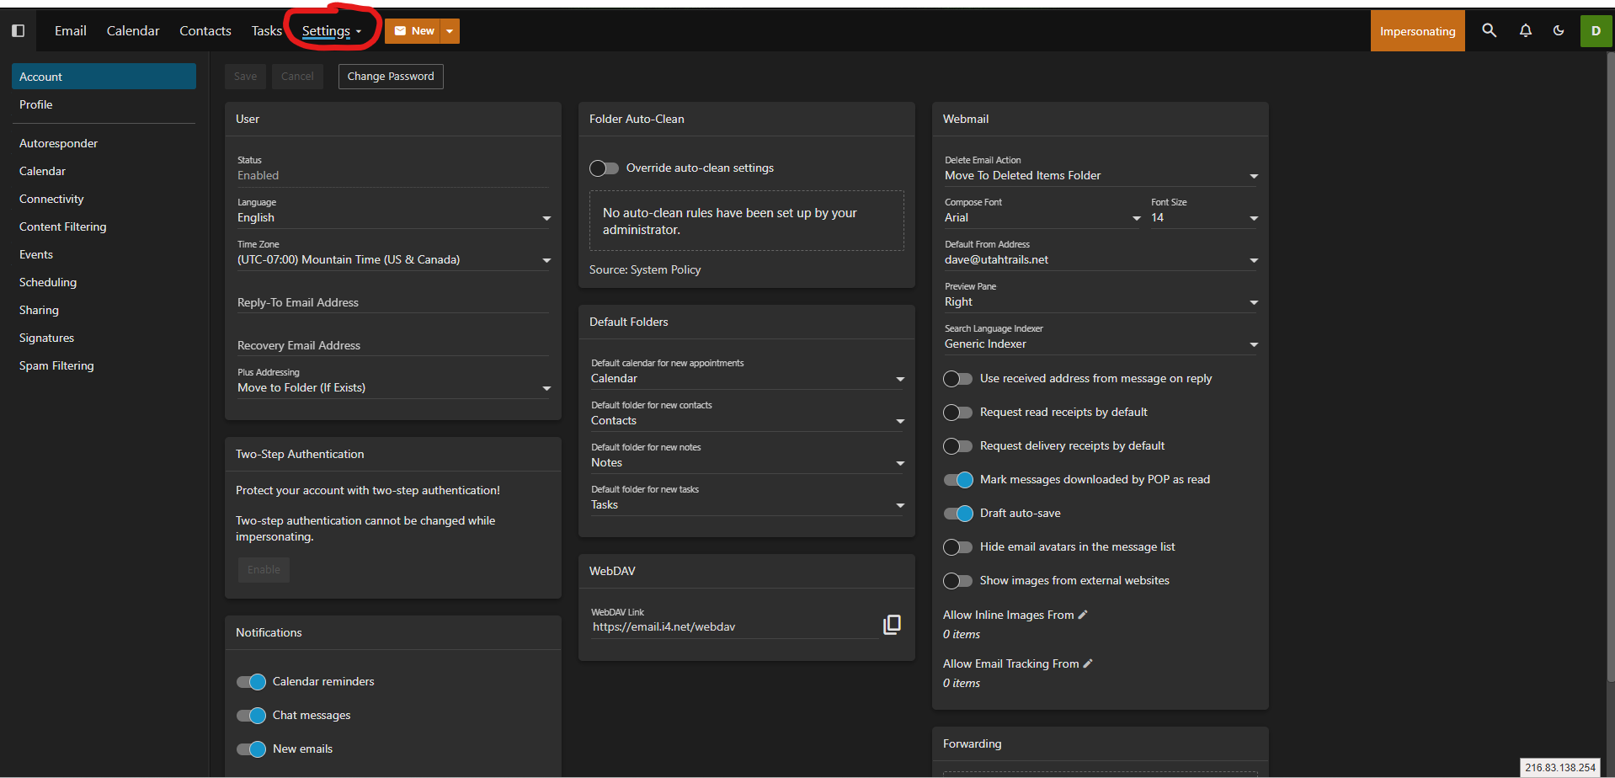The height and width of the screenshot is (778, 1615).
Task: Disable the Draft auto-save toggle
Action: coord(958,514)
